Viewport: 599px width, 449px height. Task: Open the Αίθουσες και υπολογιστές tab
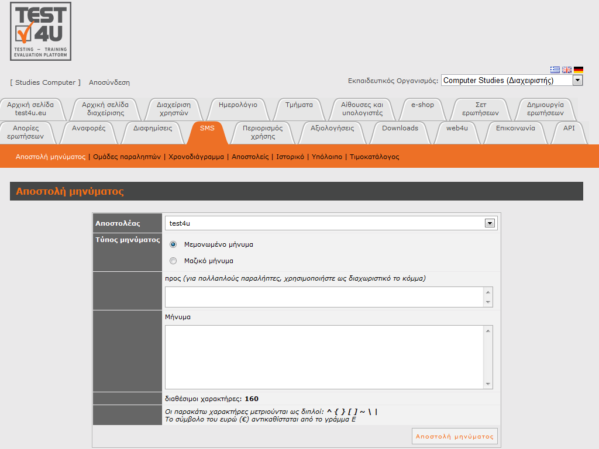(x=363, y=109)
